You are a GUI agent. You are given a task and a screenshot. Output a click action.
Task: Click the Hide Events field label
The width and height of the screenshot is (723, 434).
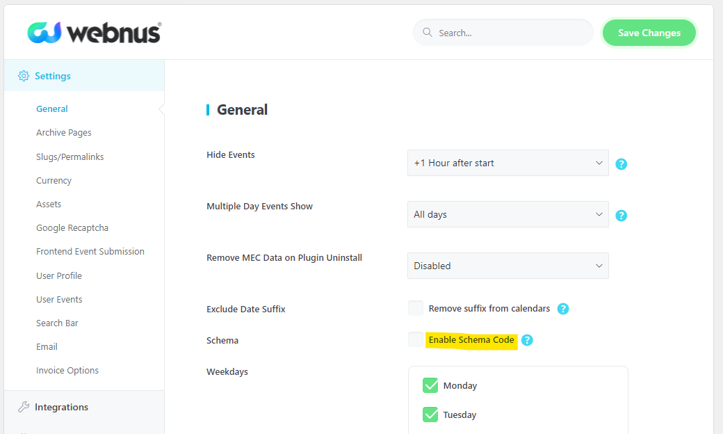pos(231,154)
